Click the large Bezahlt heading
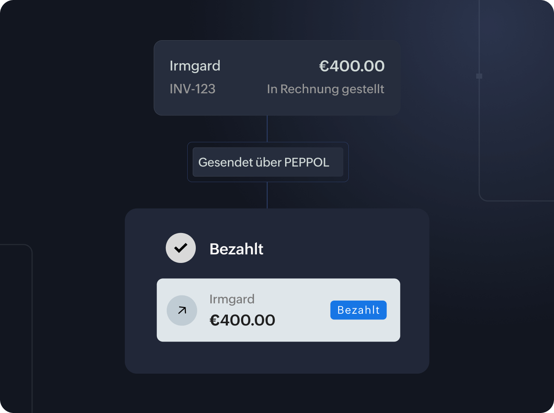 236,249
